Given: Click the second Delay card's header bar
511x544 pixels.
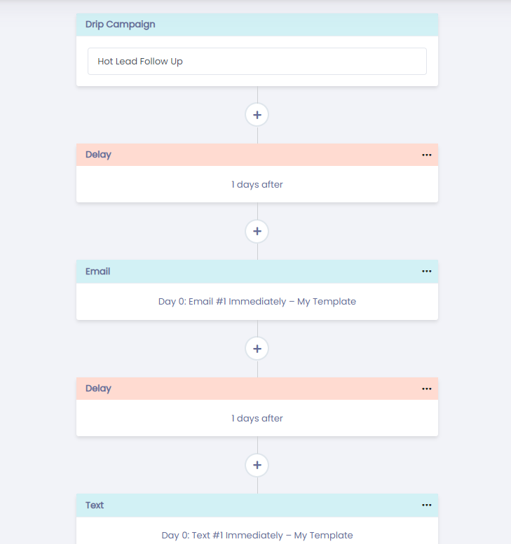Looking at the screenshot, I should click(x=257, y=389).
